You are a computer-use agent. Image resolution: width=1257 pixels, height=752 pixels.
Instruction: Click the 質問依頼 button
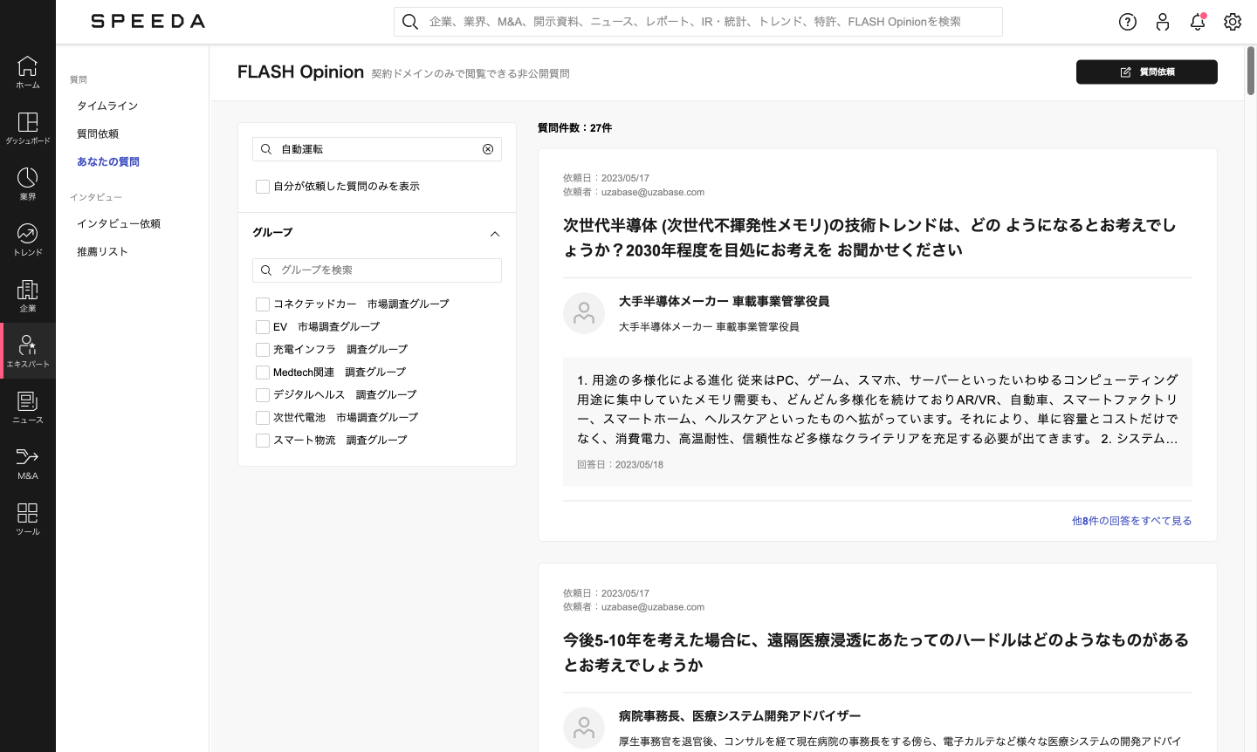1146,72
